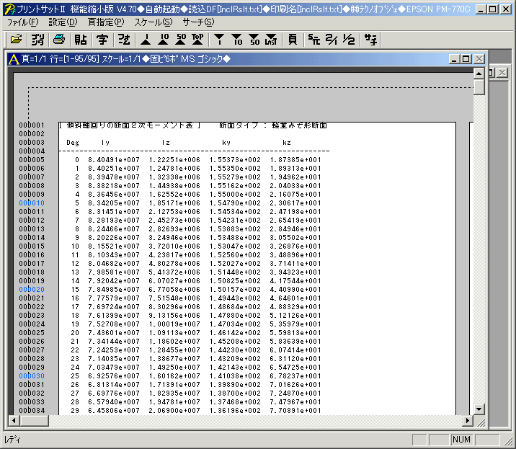Screen dimensions: 516x449
Task: Open the 設定(D) menu
Action: click(63, 22)
